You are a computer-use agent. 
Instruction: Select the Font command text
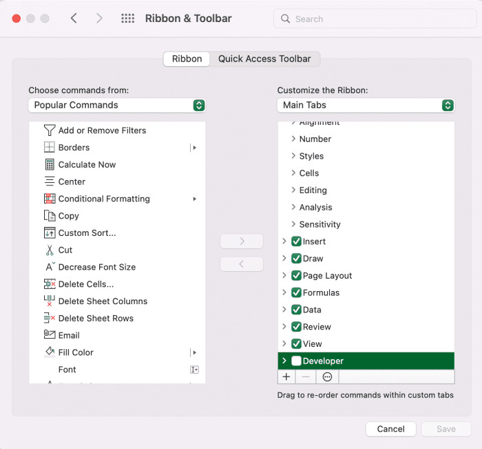pyautogui.click(x=67, y=370)
